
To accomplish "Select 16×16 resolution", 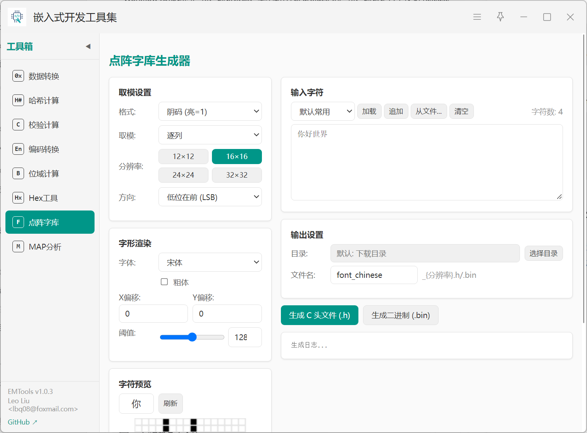I will (237, 156).
